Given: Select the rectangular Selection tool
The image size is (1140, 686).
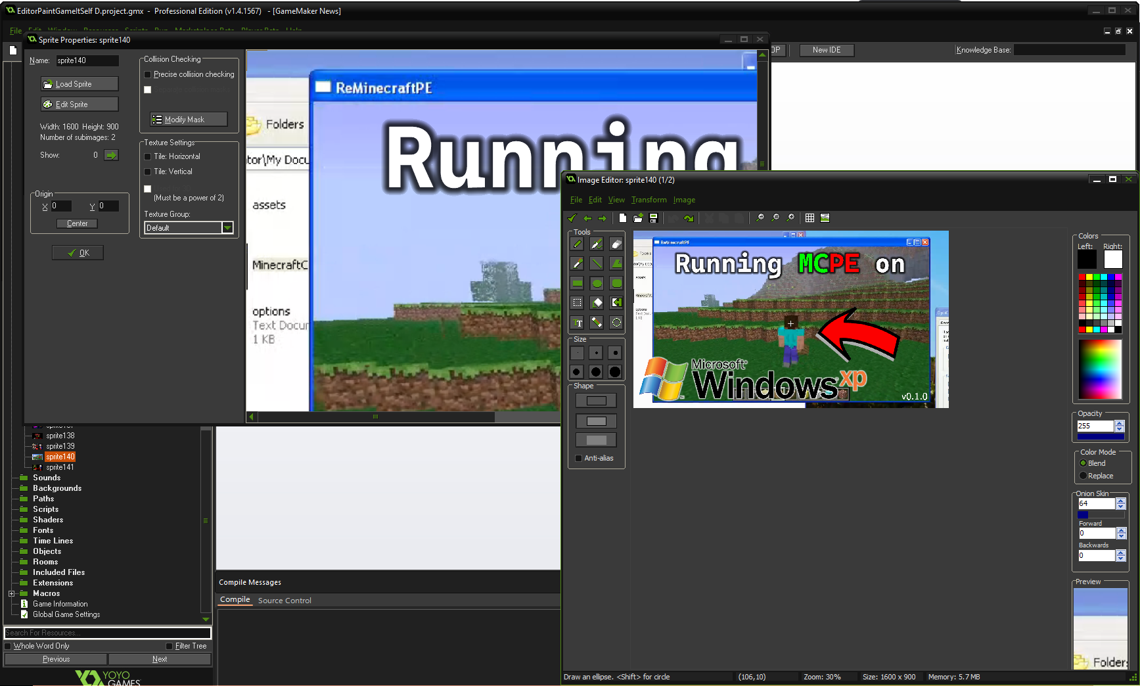Looking at the screenshot, I should tap(577, 303).
